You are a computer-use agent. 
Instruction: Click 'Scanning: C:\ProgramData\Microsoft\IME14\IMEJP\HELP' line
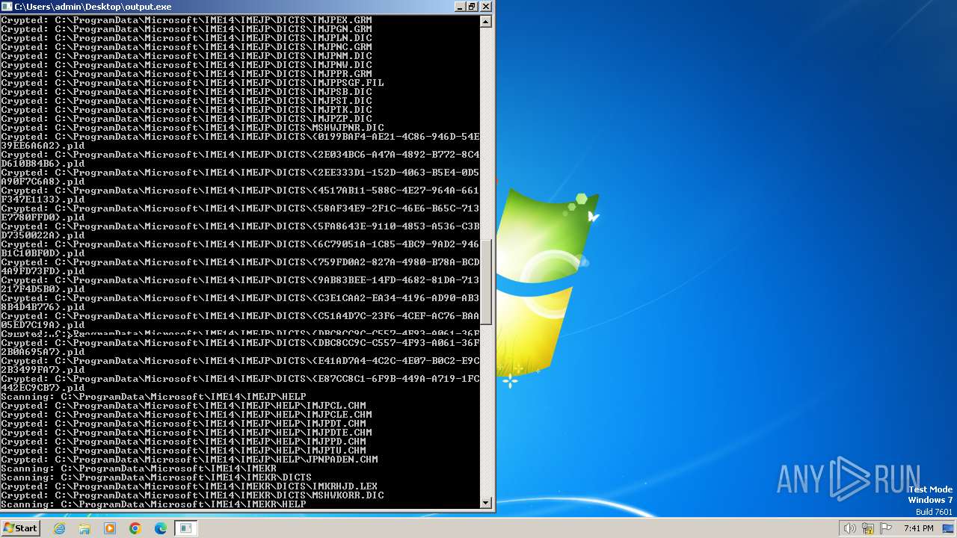coord(153,396)
